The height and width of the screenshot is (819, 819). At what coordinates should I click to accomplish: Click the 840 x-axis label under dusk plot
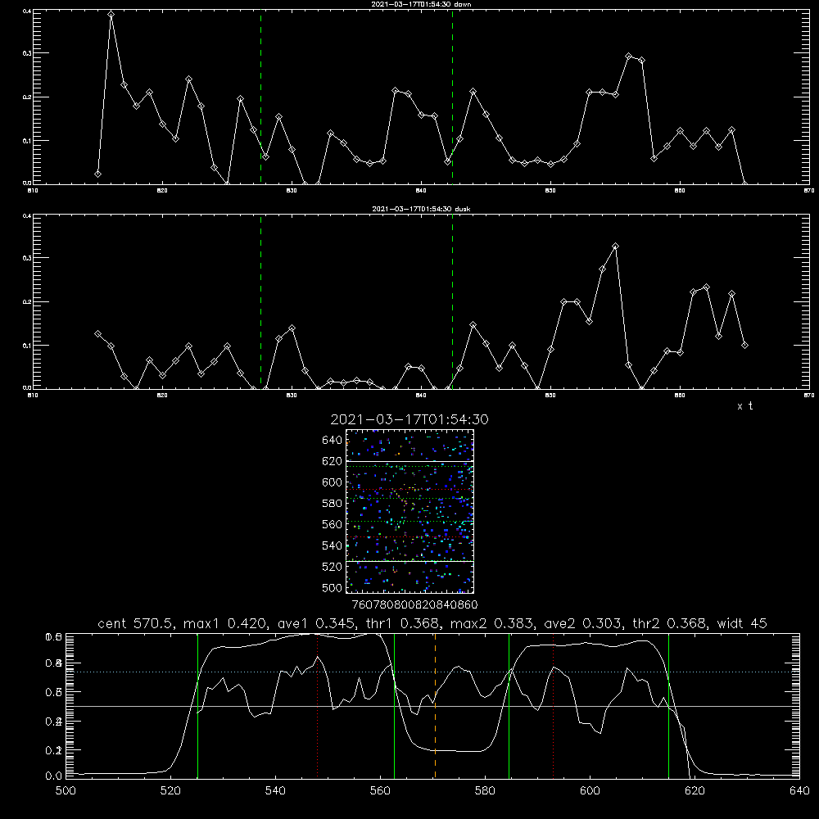point(421,396)
